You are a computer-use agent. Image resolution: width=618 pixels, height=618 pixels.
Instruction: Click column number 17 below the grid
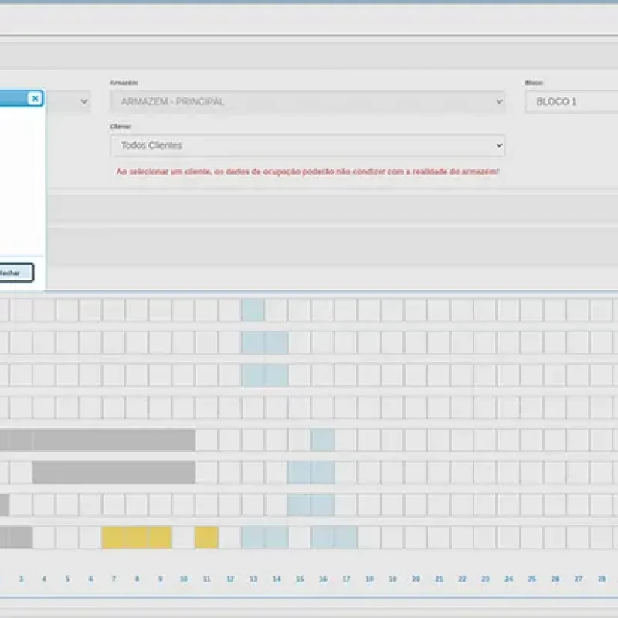(x=345, y=577)
